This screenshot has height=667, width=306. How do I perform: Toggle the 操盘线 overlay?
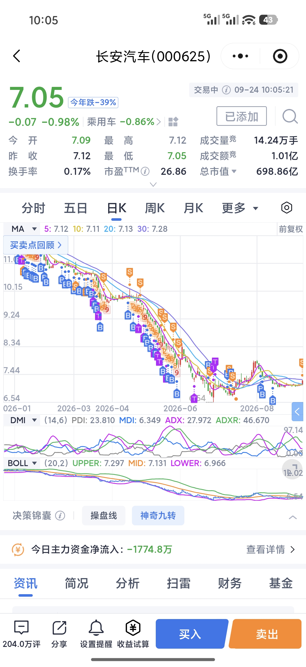[104, 516]
